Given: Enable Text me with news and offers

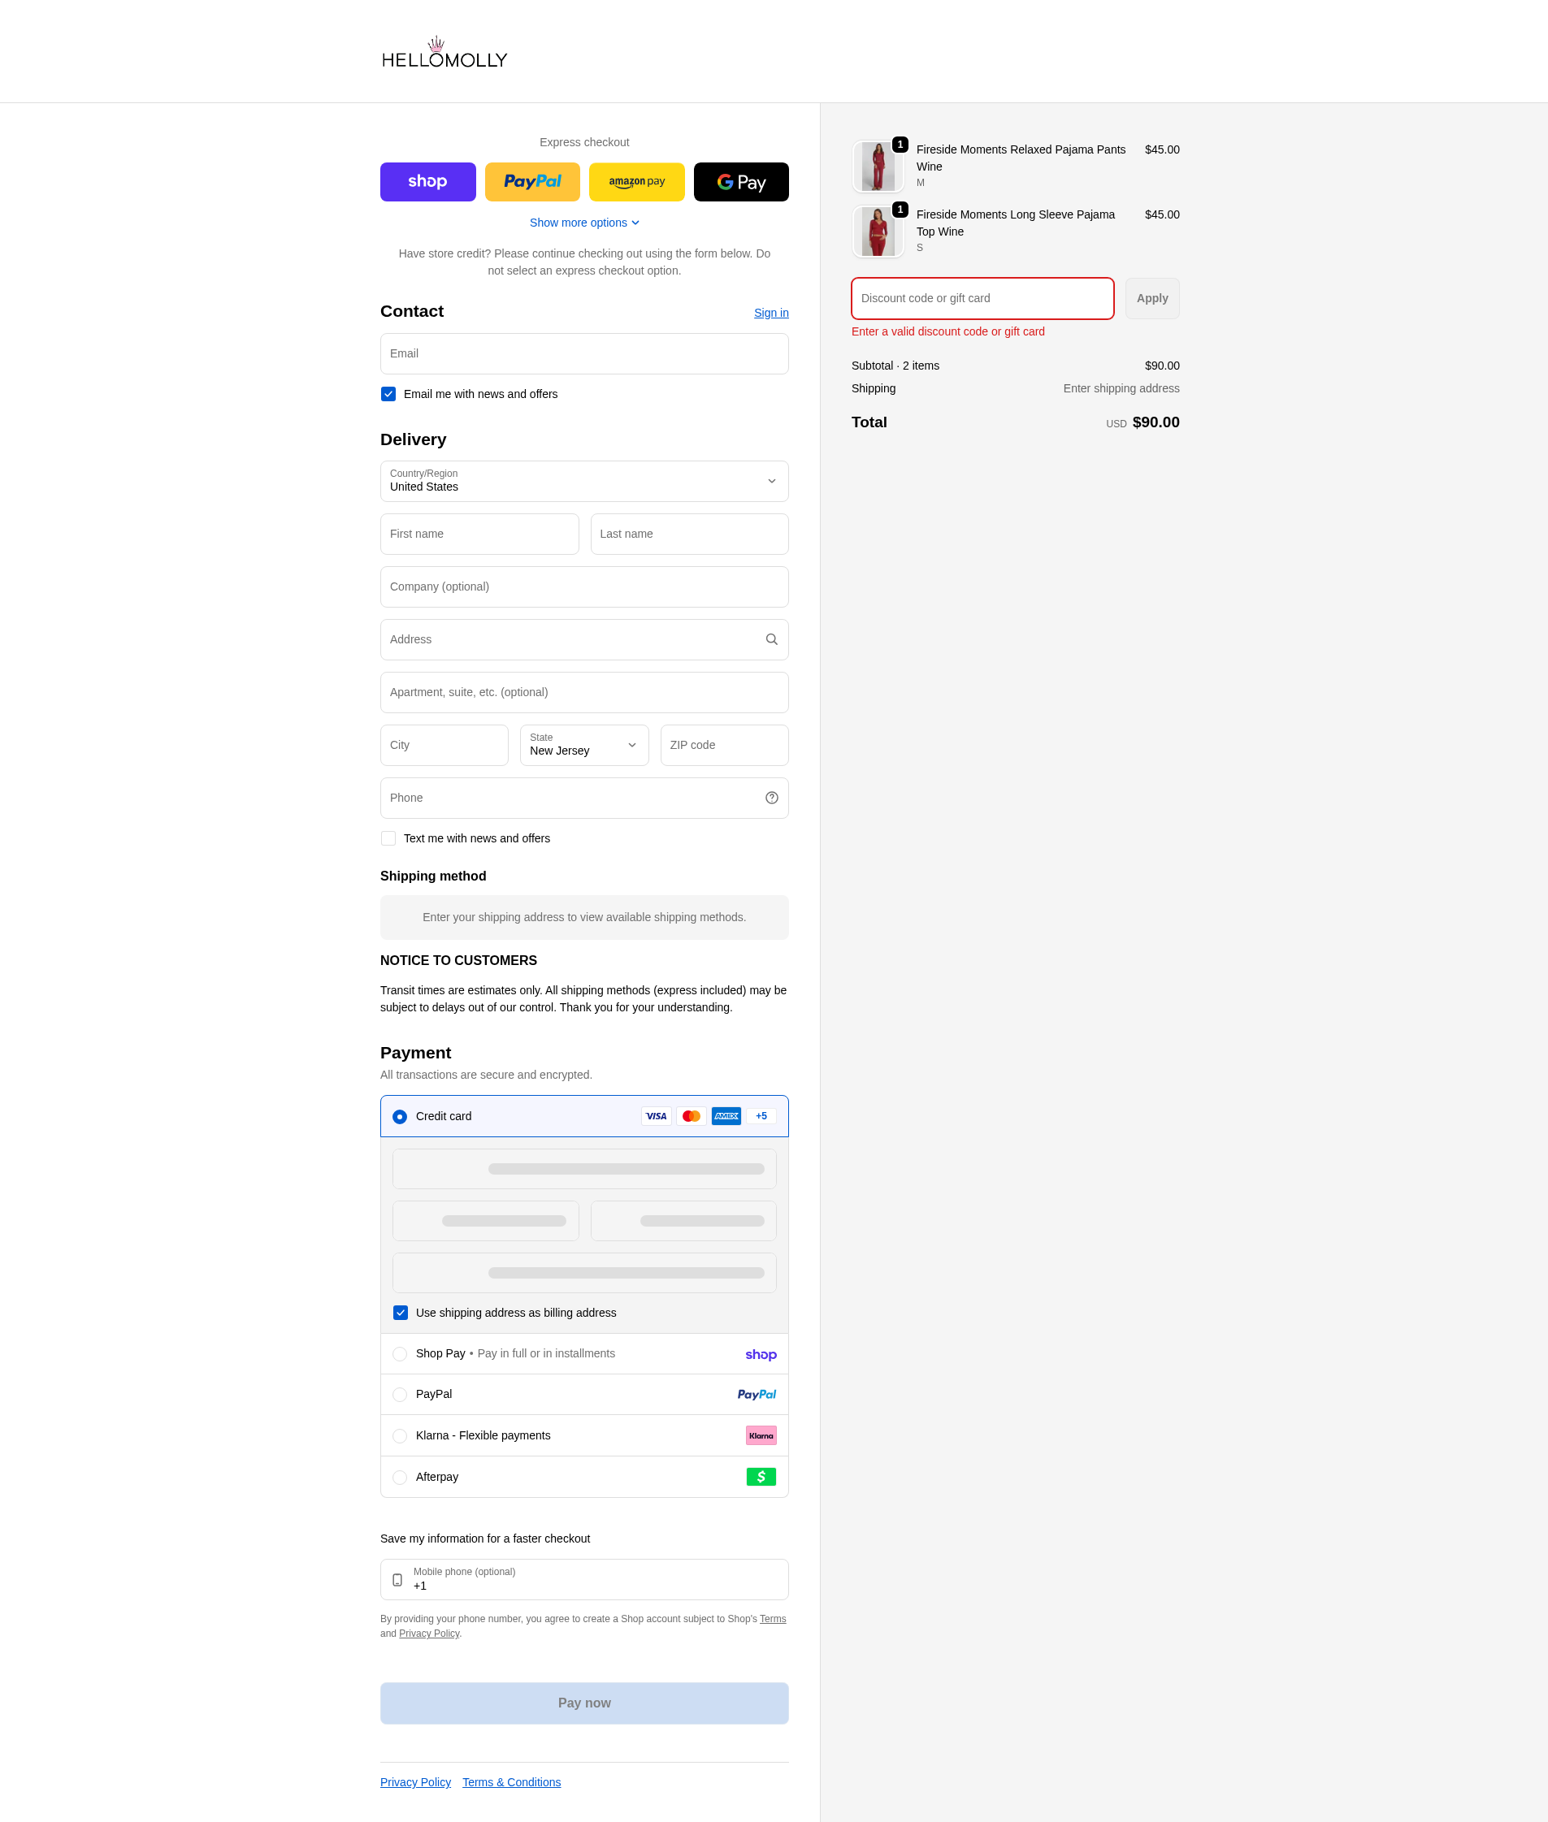Looking at the screenshot, I should pyautogui.click(x=388, y=838).
